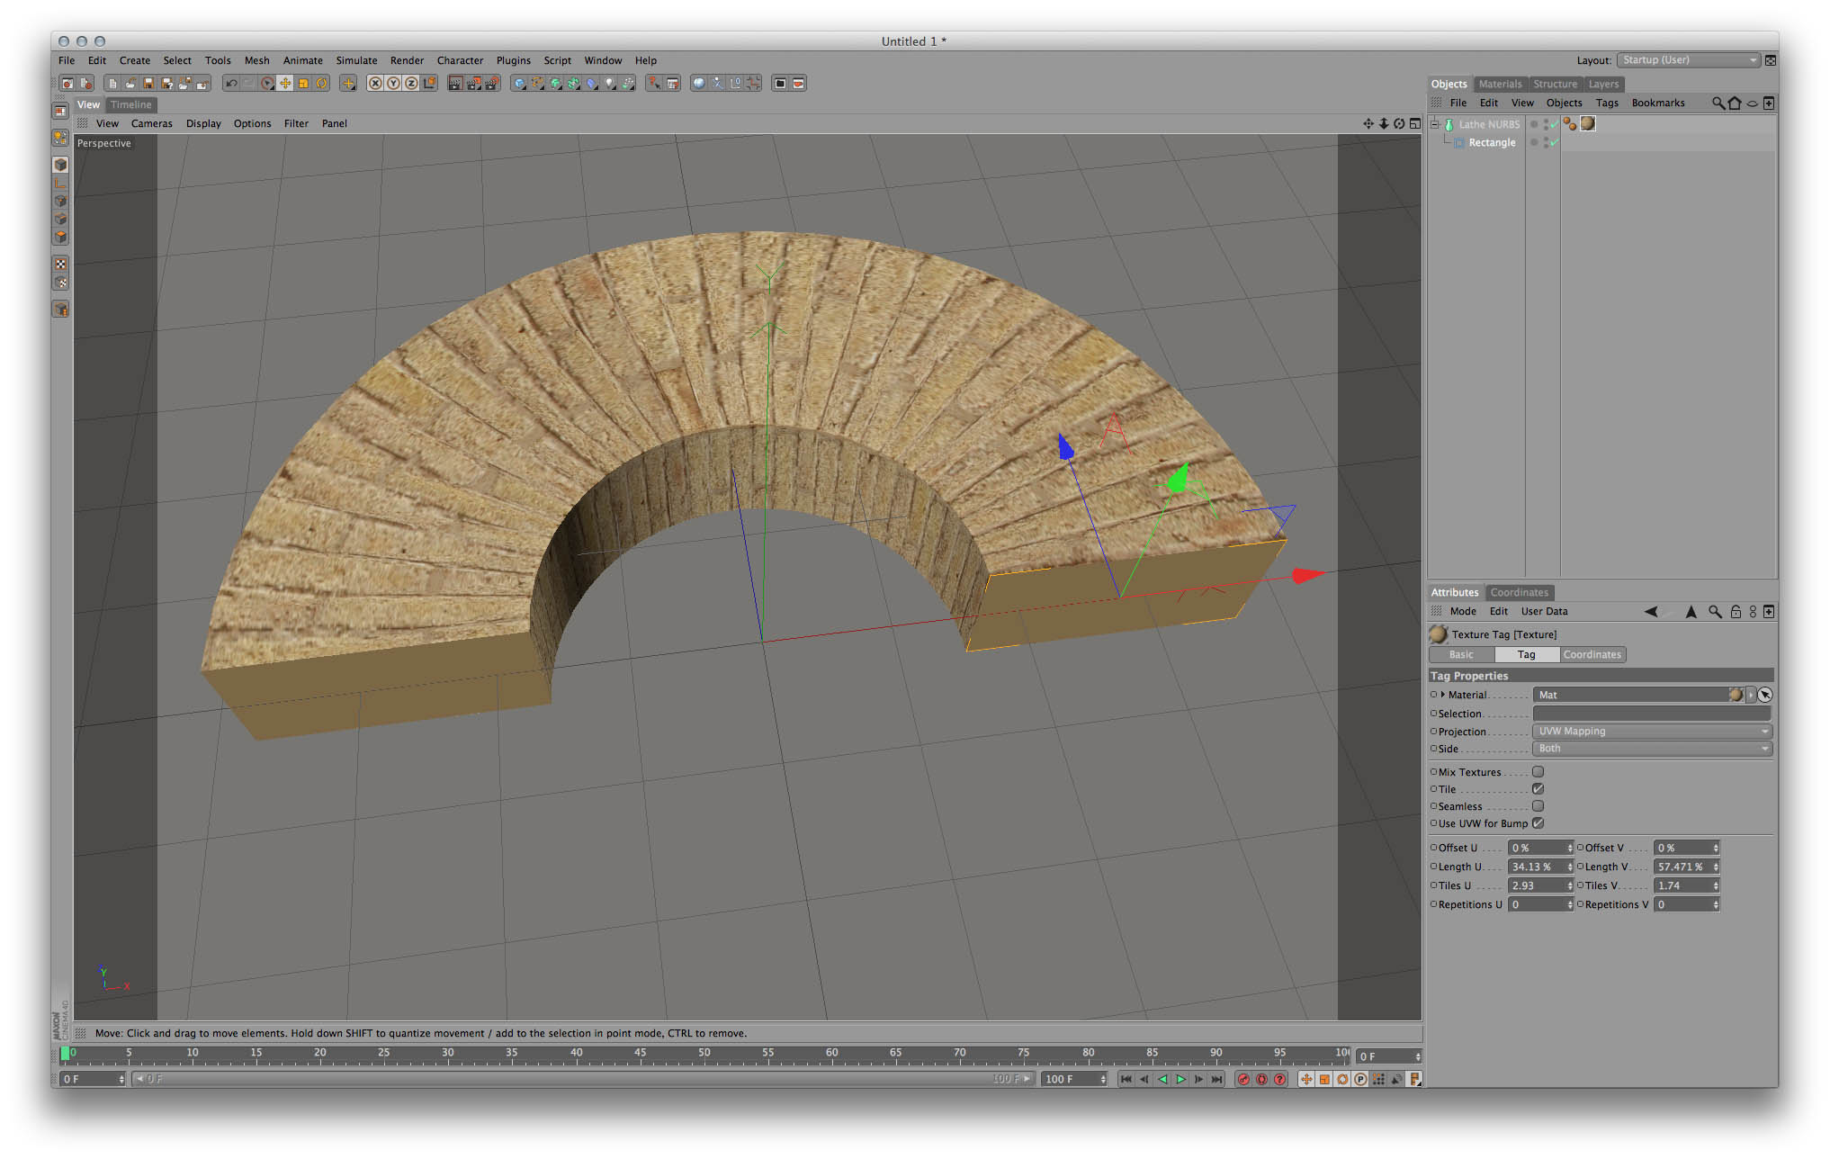Click the Add Cube primitive icon
Screen dimensions: 1830x1159
coord(519,83)
